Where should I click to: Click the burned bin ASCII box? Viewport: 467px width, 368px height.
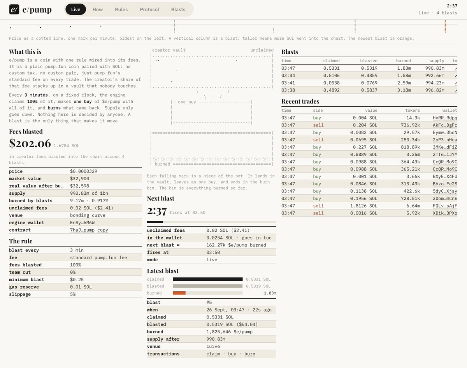tap(212, 149)
